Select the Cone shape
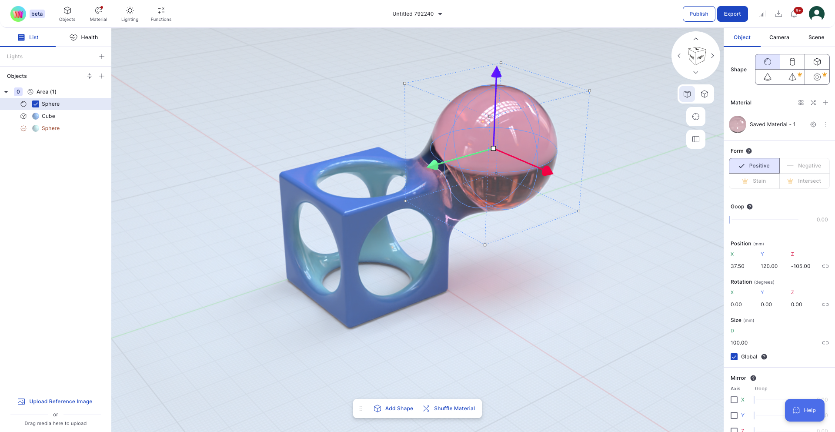The width and height of the screenshot is (835, 432). click(768, 77)
